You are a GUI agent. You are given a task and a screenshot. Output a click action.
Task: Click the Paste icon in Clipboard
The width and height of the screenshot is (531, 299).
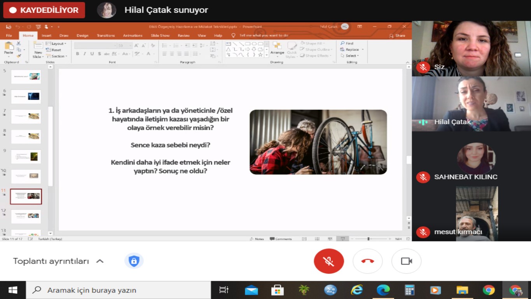pos(8,48)
